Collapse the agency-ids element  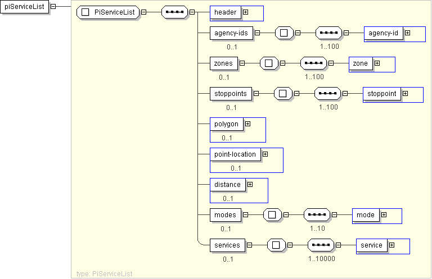tap(257, 33)
